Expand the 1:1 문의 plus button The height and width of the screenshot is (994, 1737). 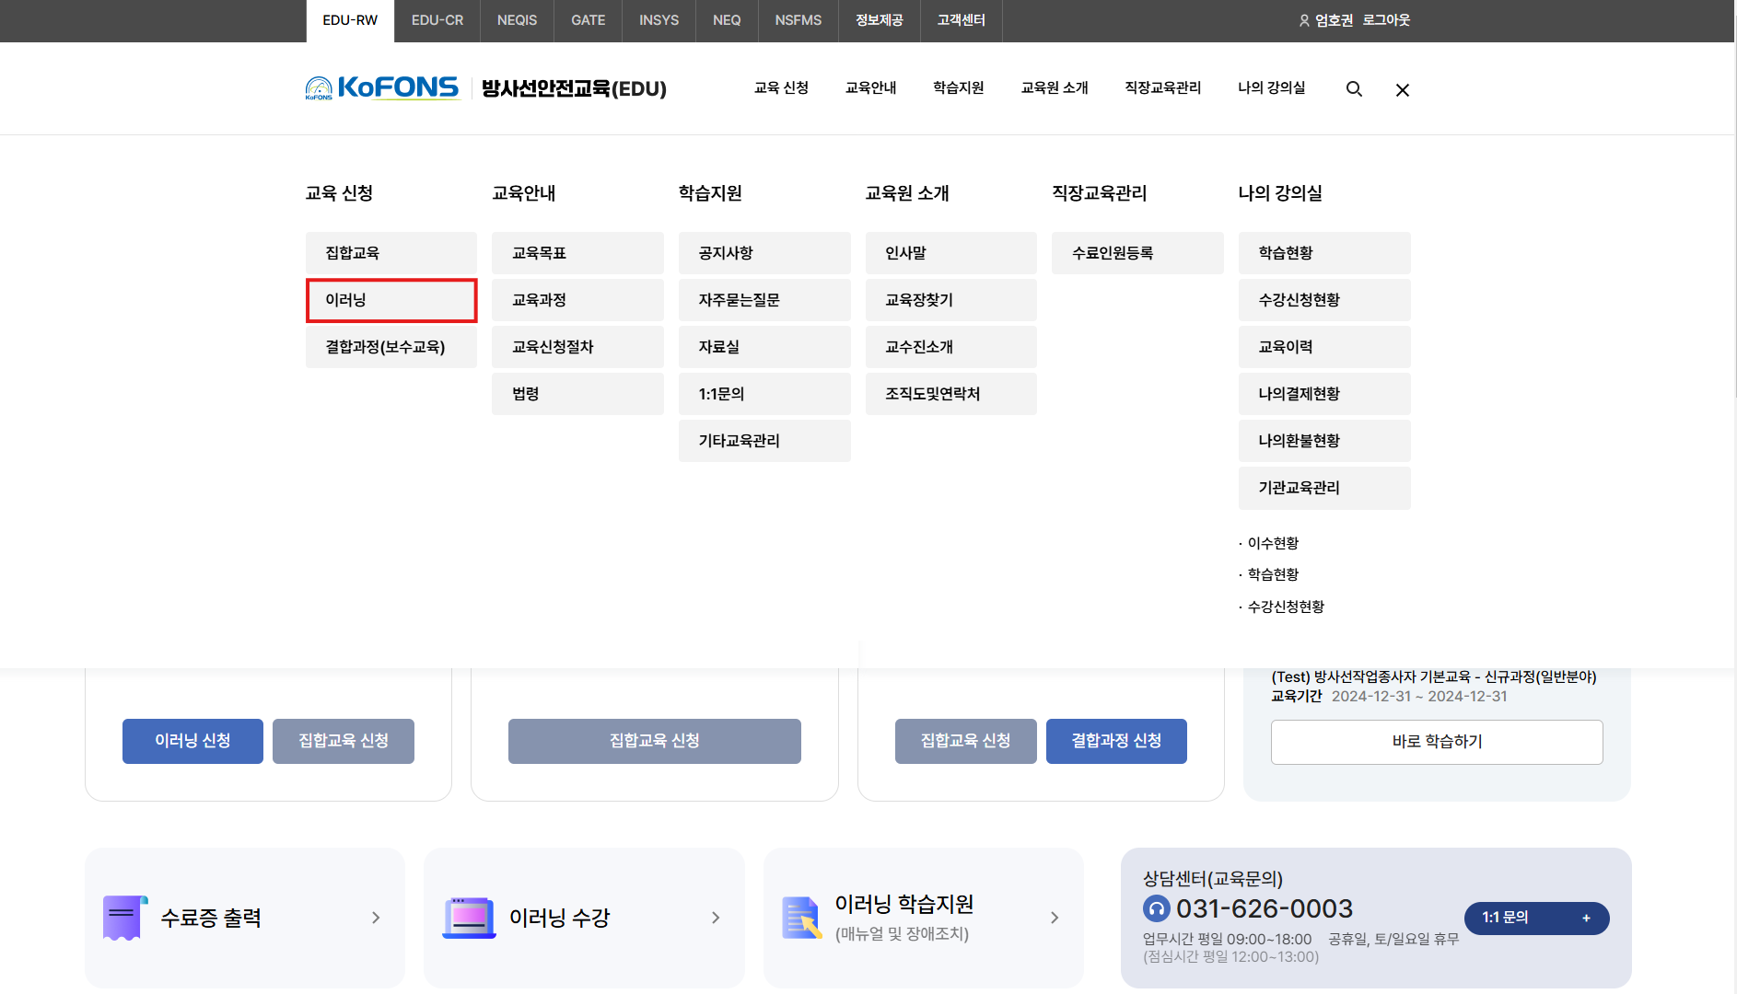point(1586,918)
